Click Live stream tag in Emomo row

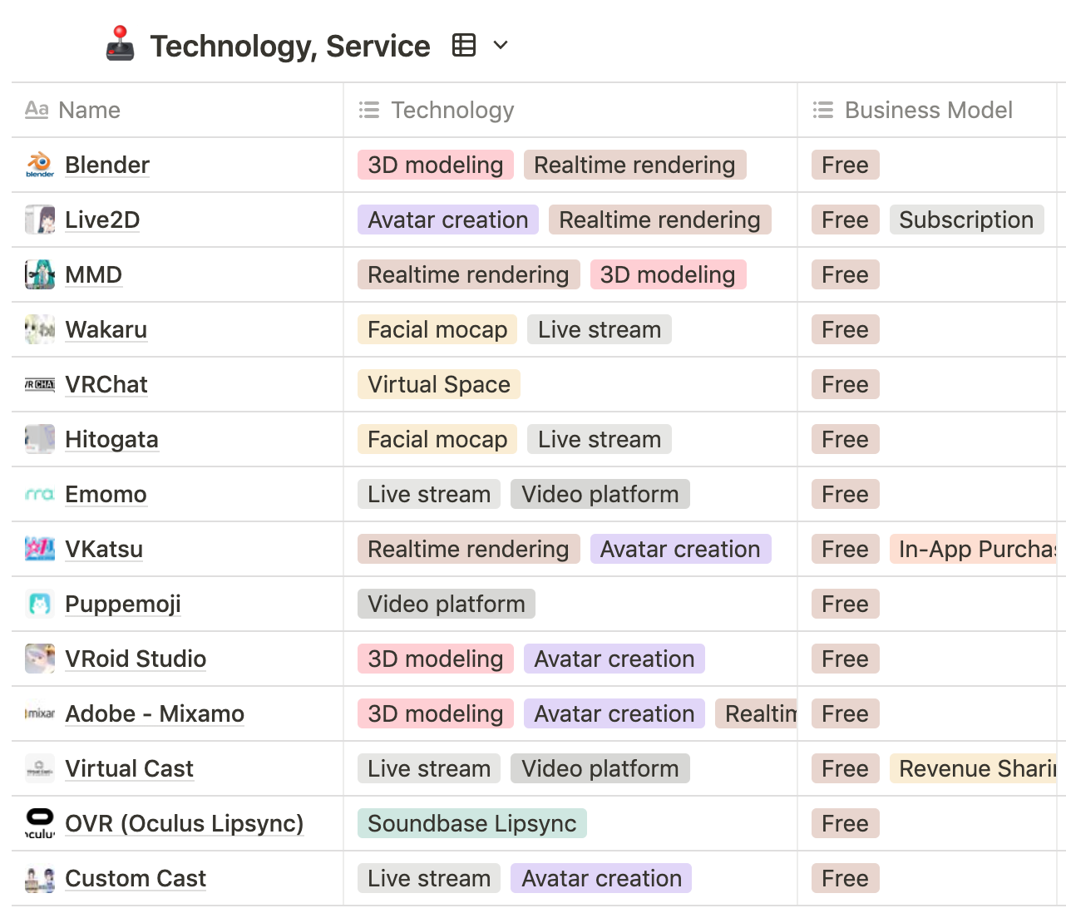429,494
